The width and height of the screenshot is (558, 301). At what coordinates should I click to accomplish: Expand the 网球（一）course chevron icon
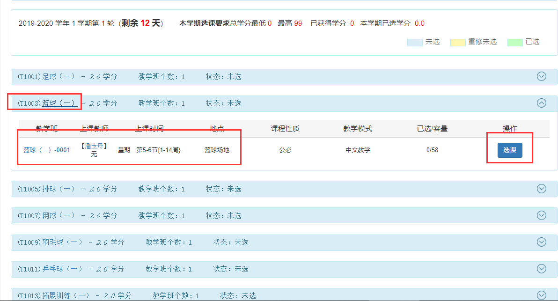pos(541,215)
